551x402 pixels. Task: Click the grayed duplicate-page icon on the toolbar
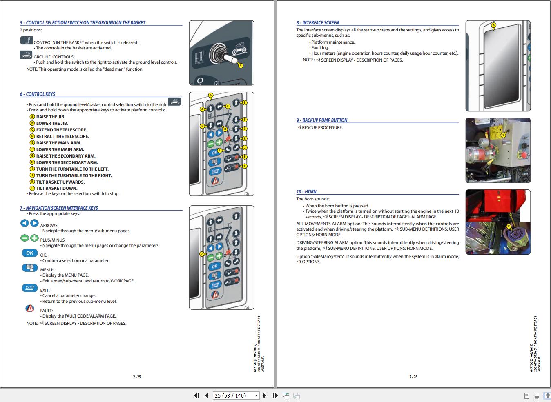pyautogui.click(x=297, y=395)
